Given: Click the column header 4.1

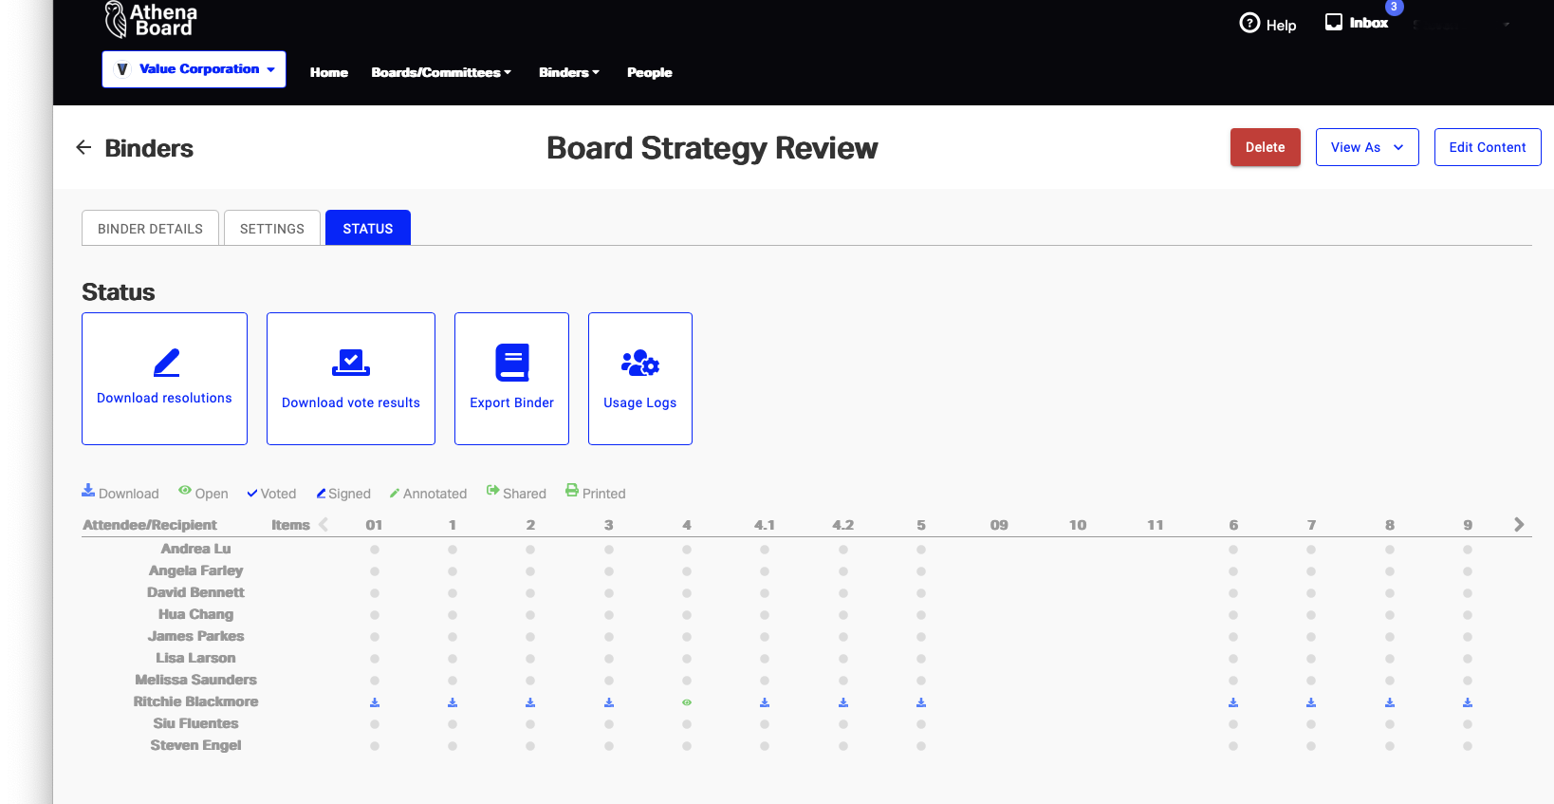Looking at the screenshot, I should [x=765, y=525].
